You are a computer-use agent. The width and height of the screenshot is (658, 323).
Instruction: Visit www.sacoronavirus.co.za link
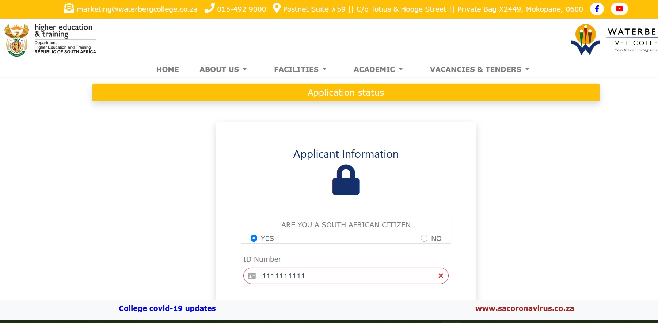click(524, 308)
